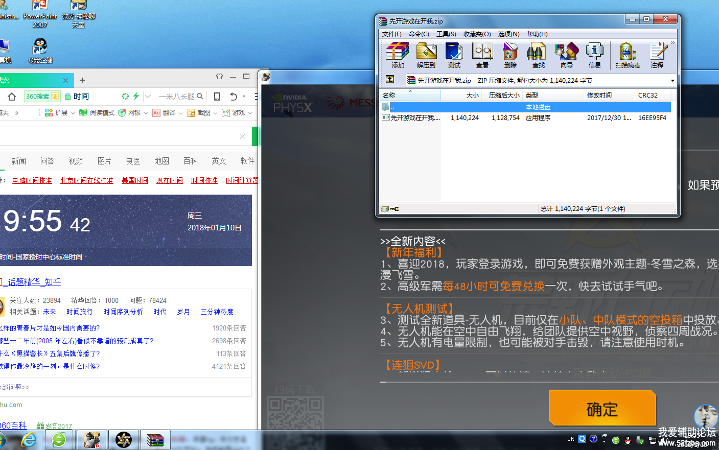Click Internet Explorer on the taskbar
This screenshot has width=719, height=450.
point(29,440)
